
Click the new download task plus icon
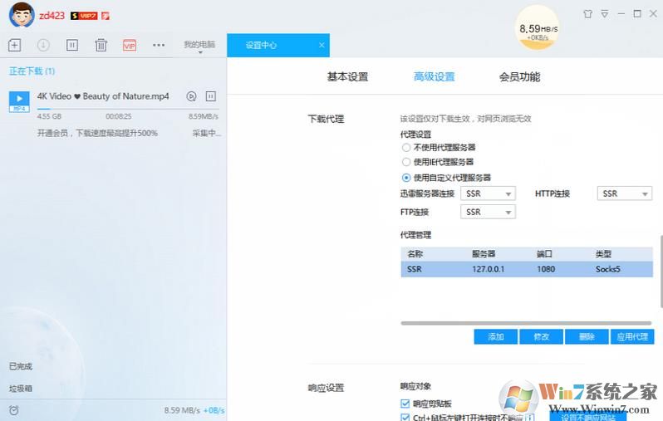tap(14, 45)
